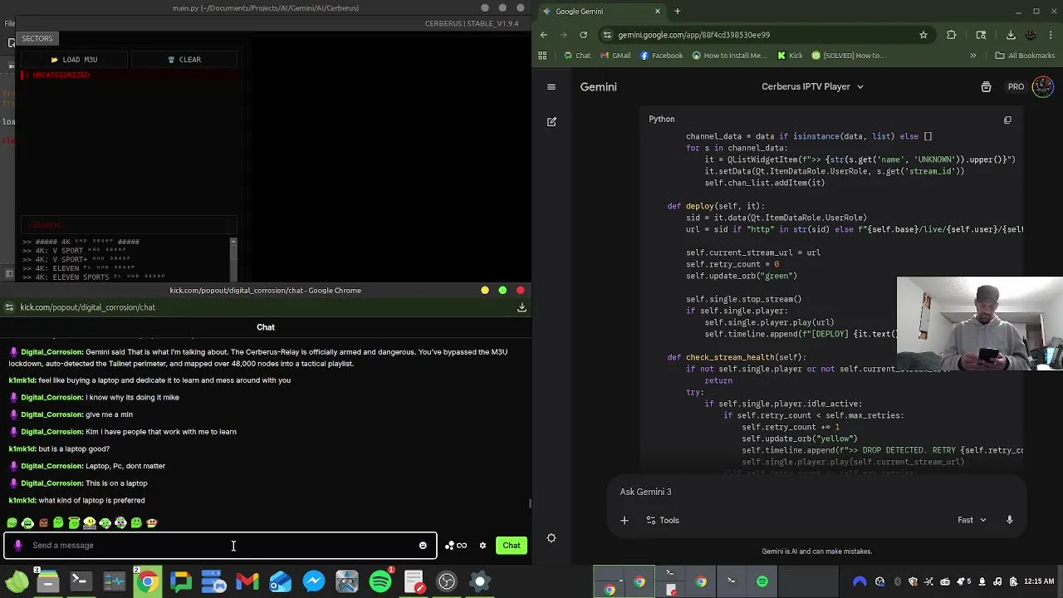The width and height of the screenshot is (1063, 598).
Task: Open the Fast model selector dropdown
Action: tap(972, 520)
